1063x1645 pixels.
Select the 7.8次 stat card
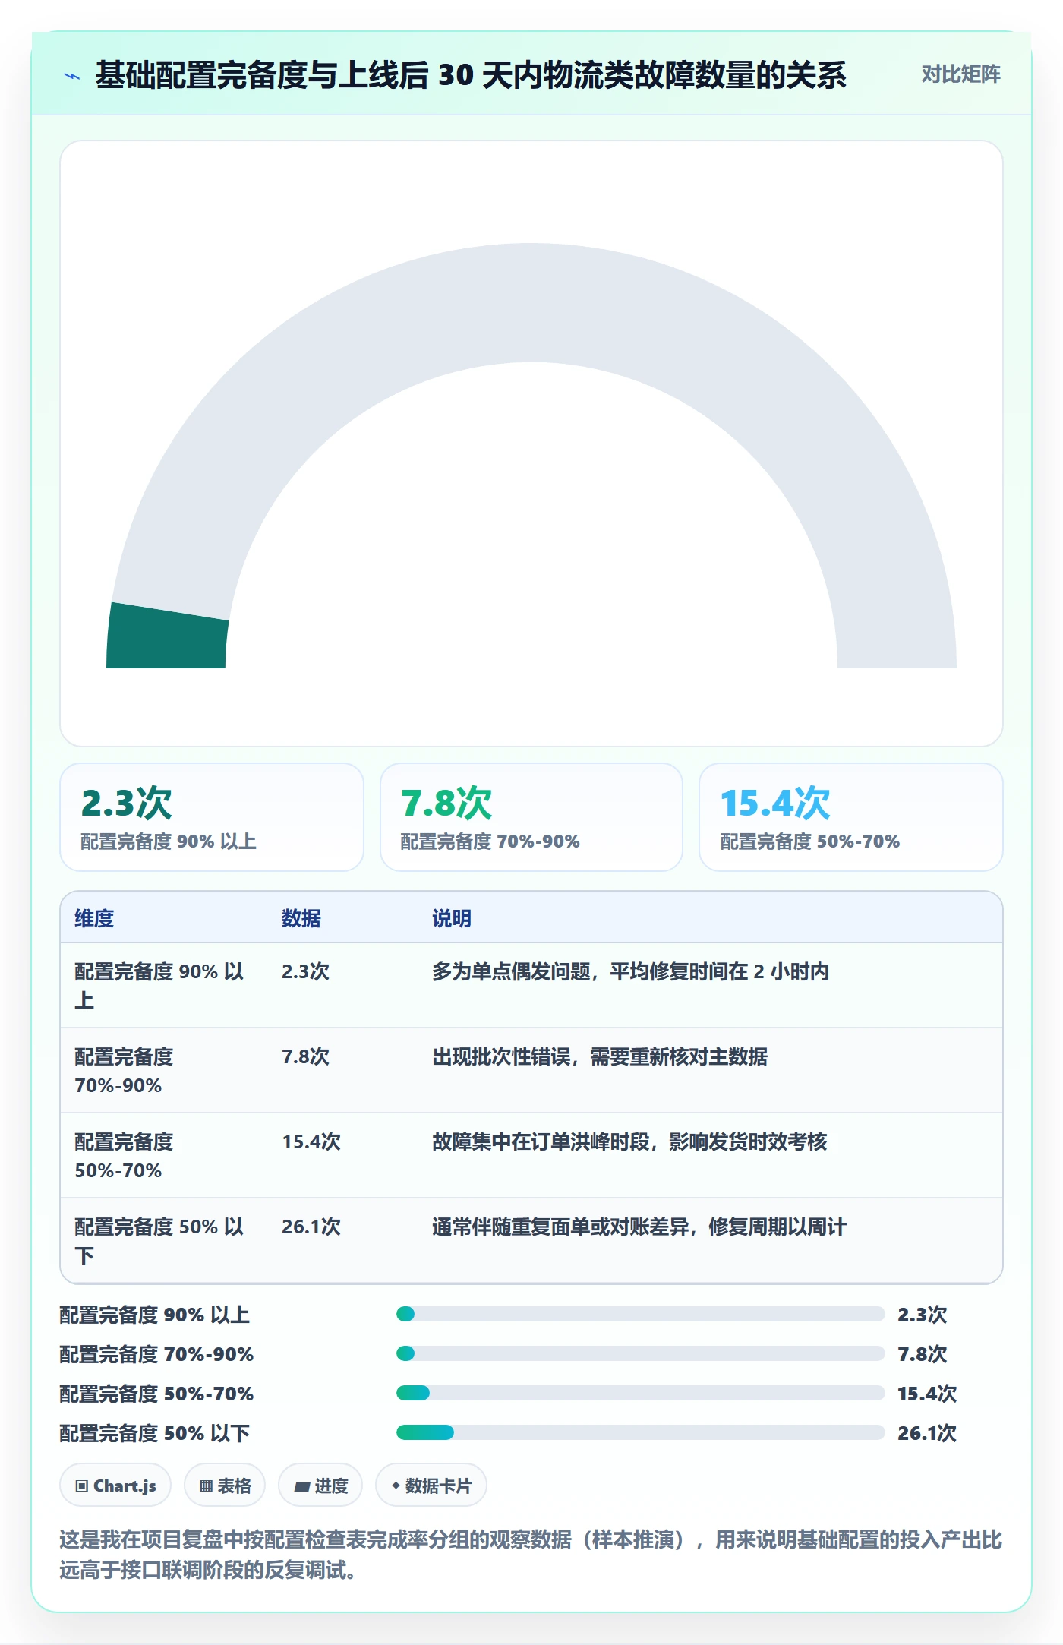pos(531,817)
